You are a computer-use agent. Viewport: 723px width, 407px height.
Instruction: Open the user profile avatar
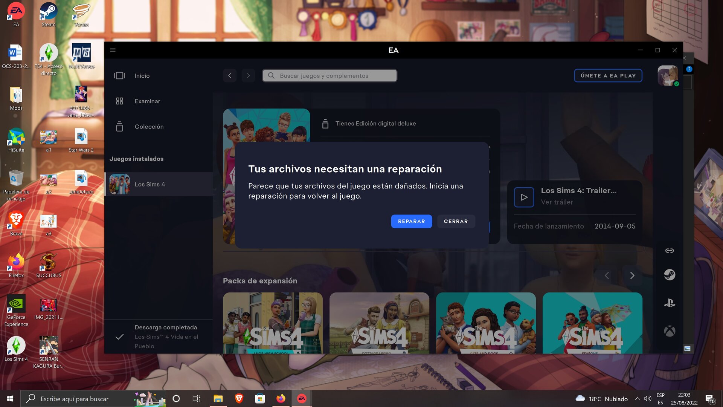click(668, 76)
